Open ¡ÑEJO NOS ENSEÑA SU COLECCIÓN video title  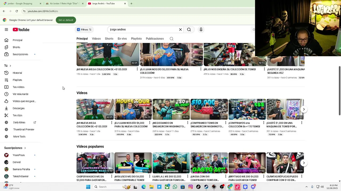coord(230,70)
